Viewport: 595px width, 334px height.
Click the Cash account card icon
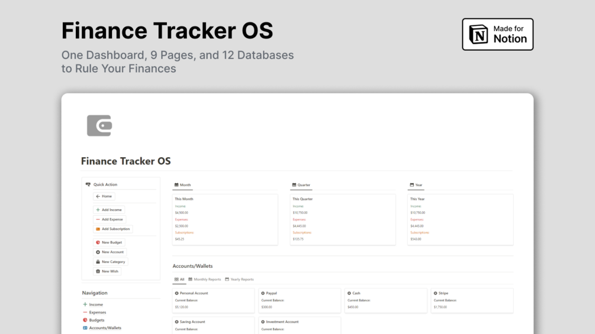(x=349, y=293)
